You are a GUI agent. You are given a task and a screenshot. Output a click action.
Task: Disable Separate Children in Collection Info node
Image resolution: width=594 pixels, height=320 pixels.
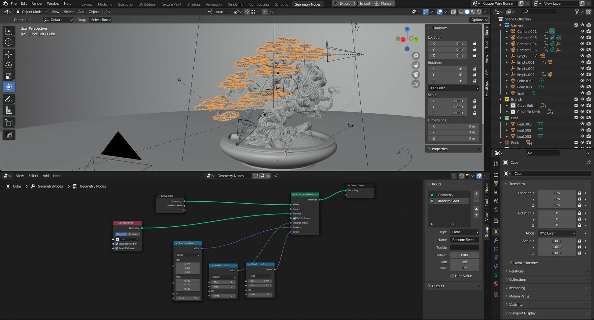[116, 244]
